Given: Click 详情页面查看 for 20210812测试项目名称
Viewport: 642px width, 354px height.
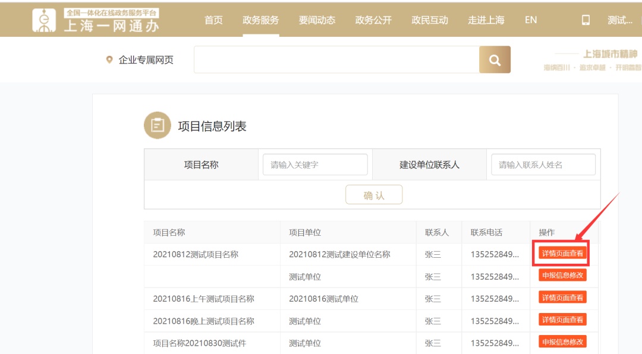Looking at the screenshot, I should tap(562, 254).
